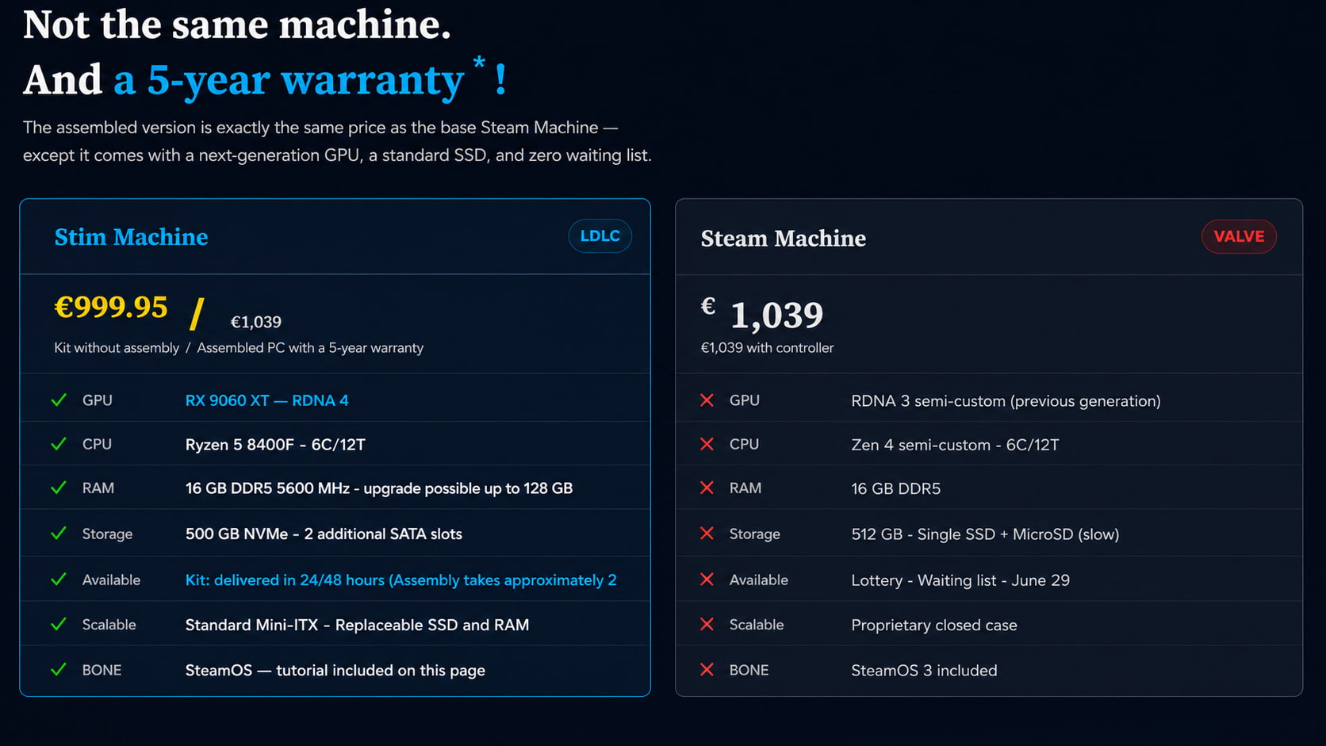Click 'Proprietary closed case' text

point(934,625)
